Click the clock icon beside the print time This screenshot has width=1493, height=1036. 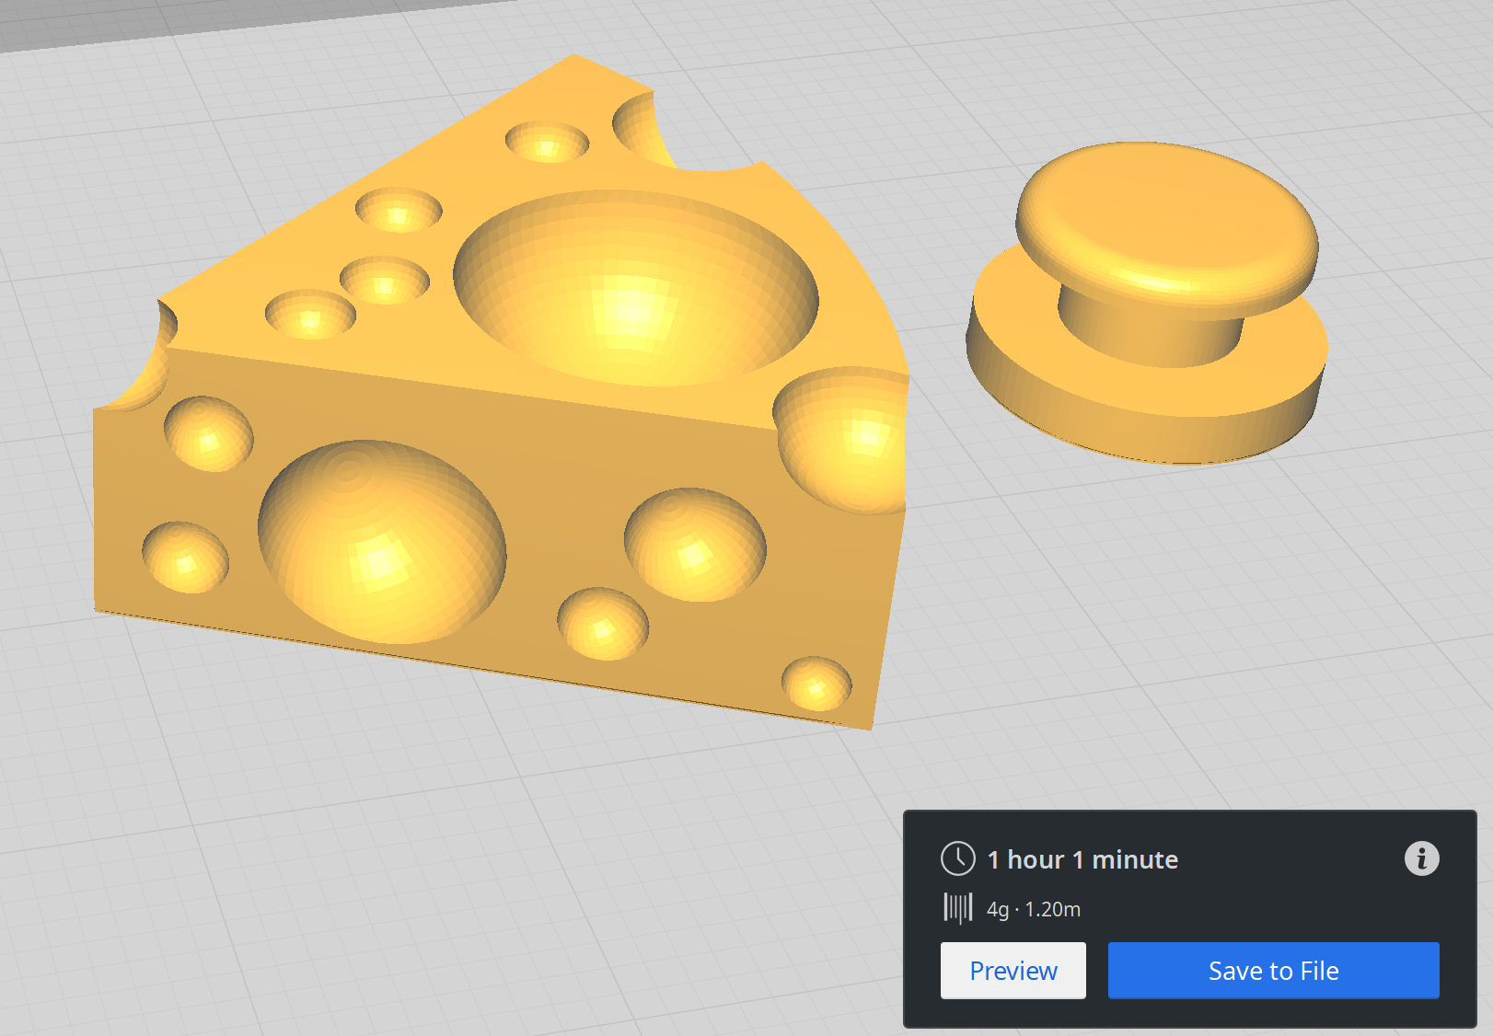click(958, 858)
